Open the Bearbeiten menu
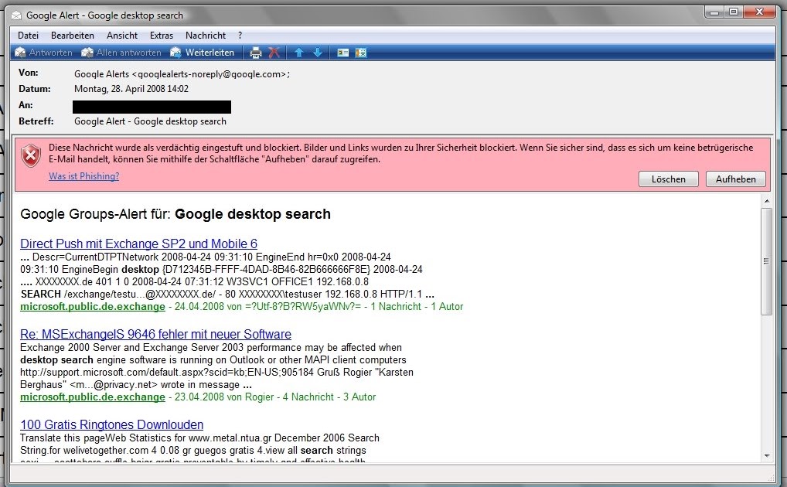The image size is (787, 487). point(72,36)
